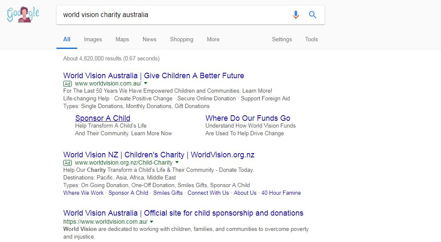Click the Ad badge beside worldvision.org.nz
The height and width of the screenshot is (242, 441).
(67, 162)
